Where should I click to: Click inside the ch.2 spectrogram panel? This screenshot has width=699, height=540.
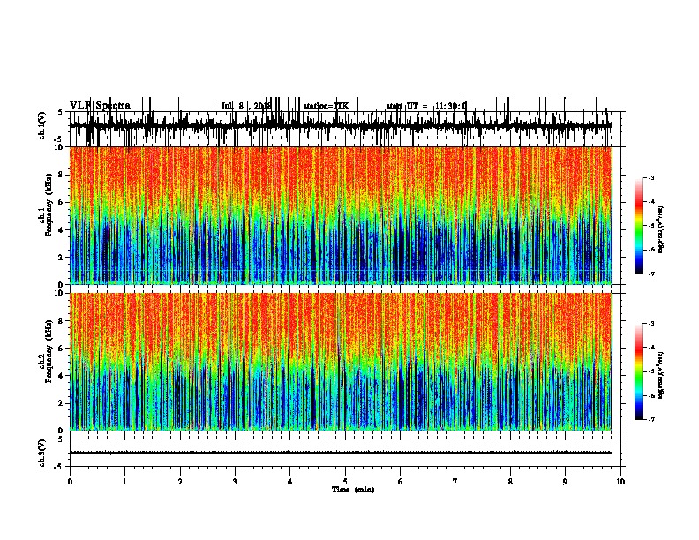click(x=341, y=362)
